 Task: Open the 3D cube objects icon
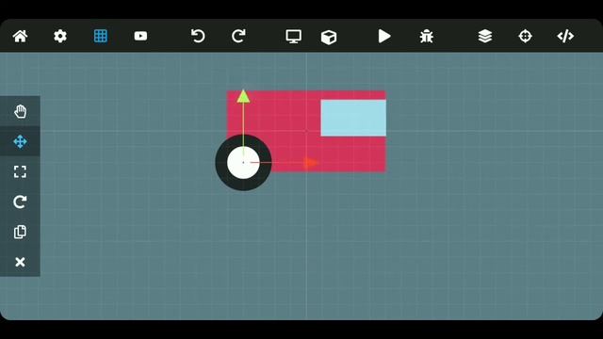pos(329,37)
